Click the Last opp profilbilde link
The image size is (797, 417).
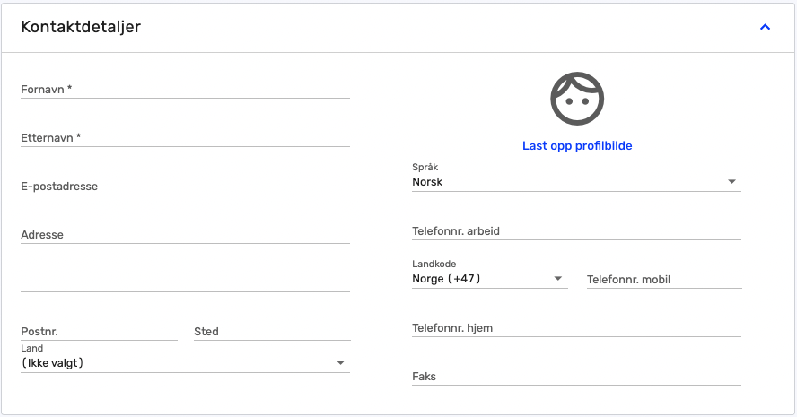[577, 146]
